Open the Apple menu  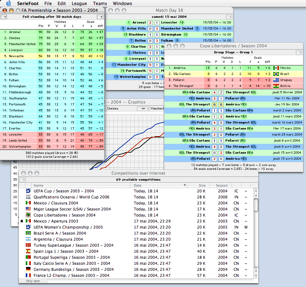tap(9, 3)
